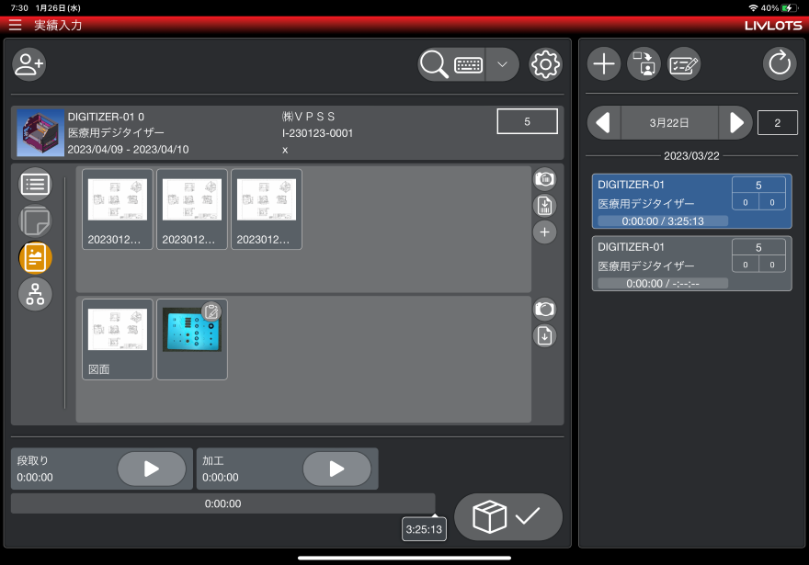Open the settings gear icon

click(545, 64)
